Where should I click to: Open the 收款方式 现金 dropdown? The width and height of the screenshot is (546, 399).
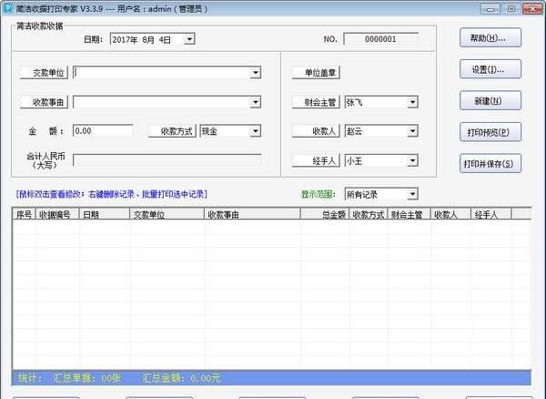click(255, 131)
